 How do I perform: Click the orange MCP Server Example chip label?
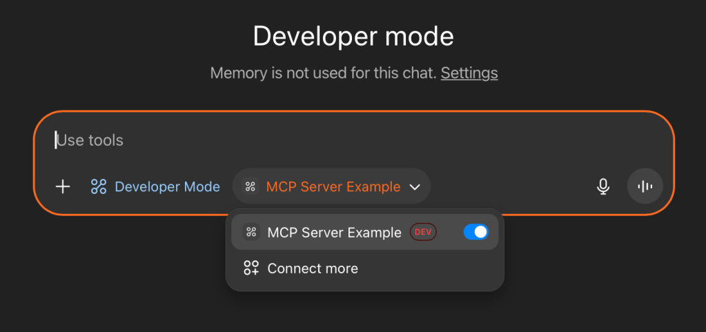[333, 186]
